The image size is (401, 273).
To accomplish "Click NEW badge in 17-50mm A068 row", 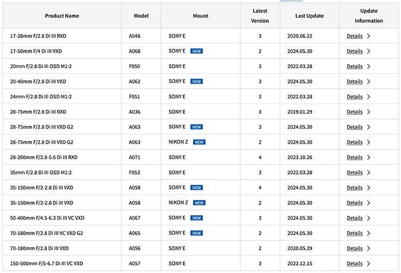I will pyautogui.click(x=196, y=51).
